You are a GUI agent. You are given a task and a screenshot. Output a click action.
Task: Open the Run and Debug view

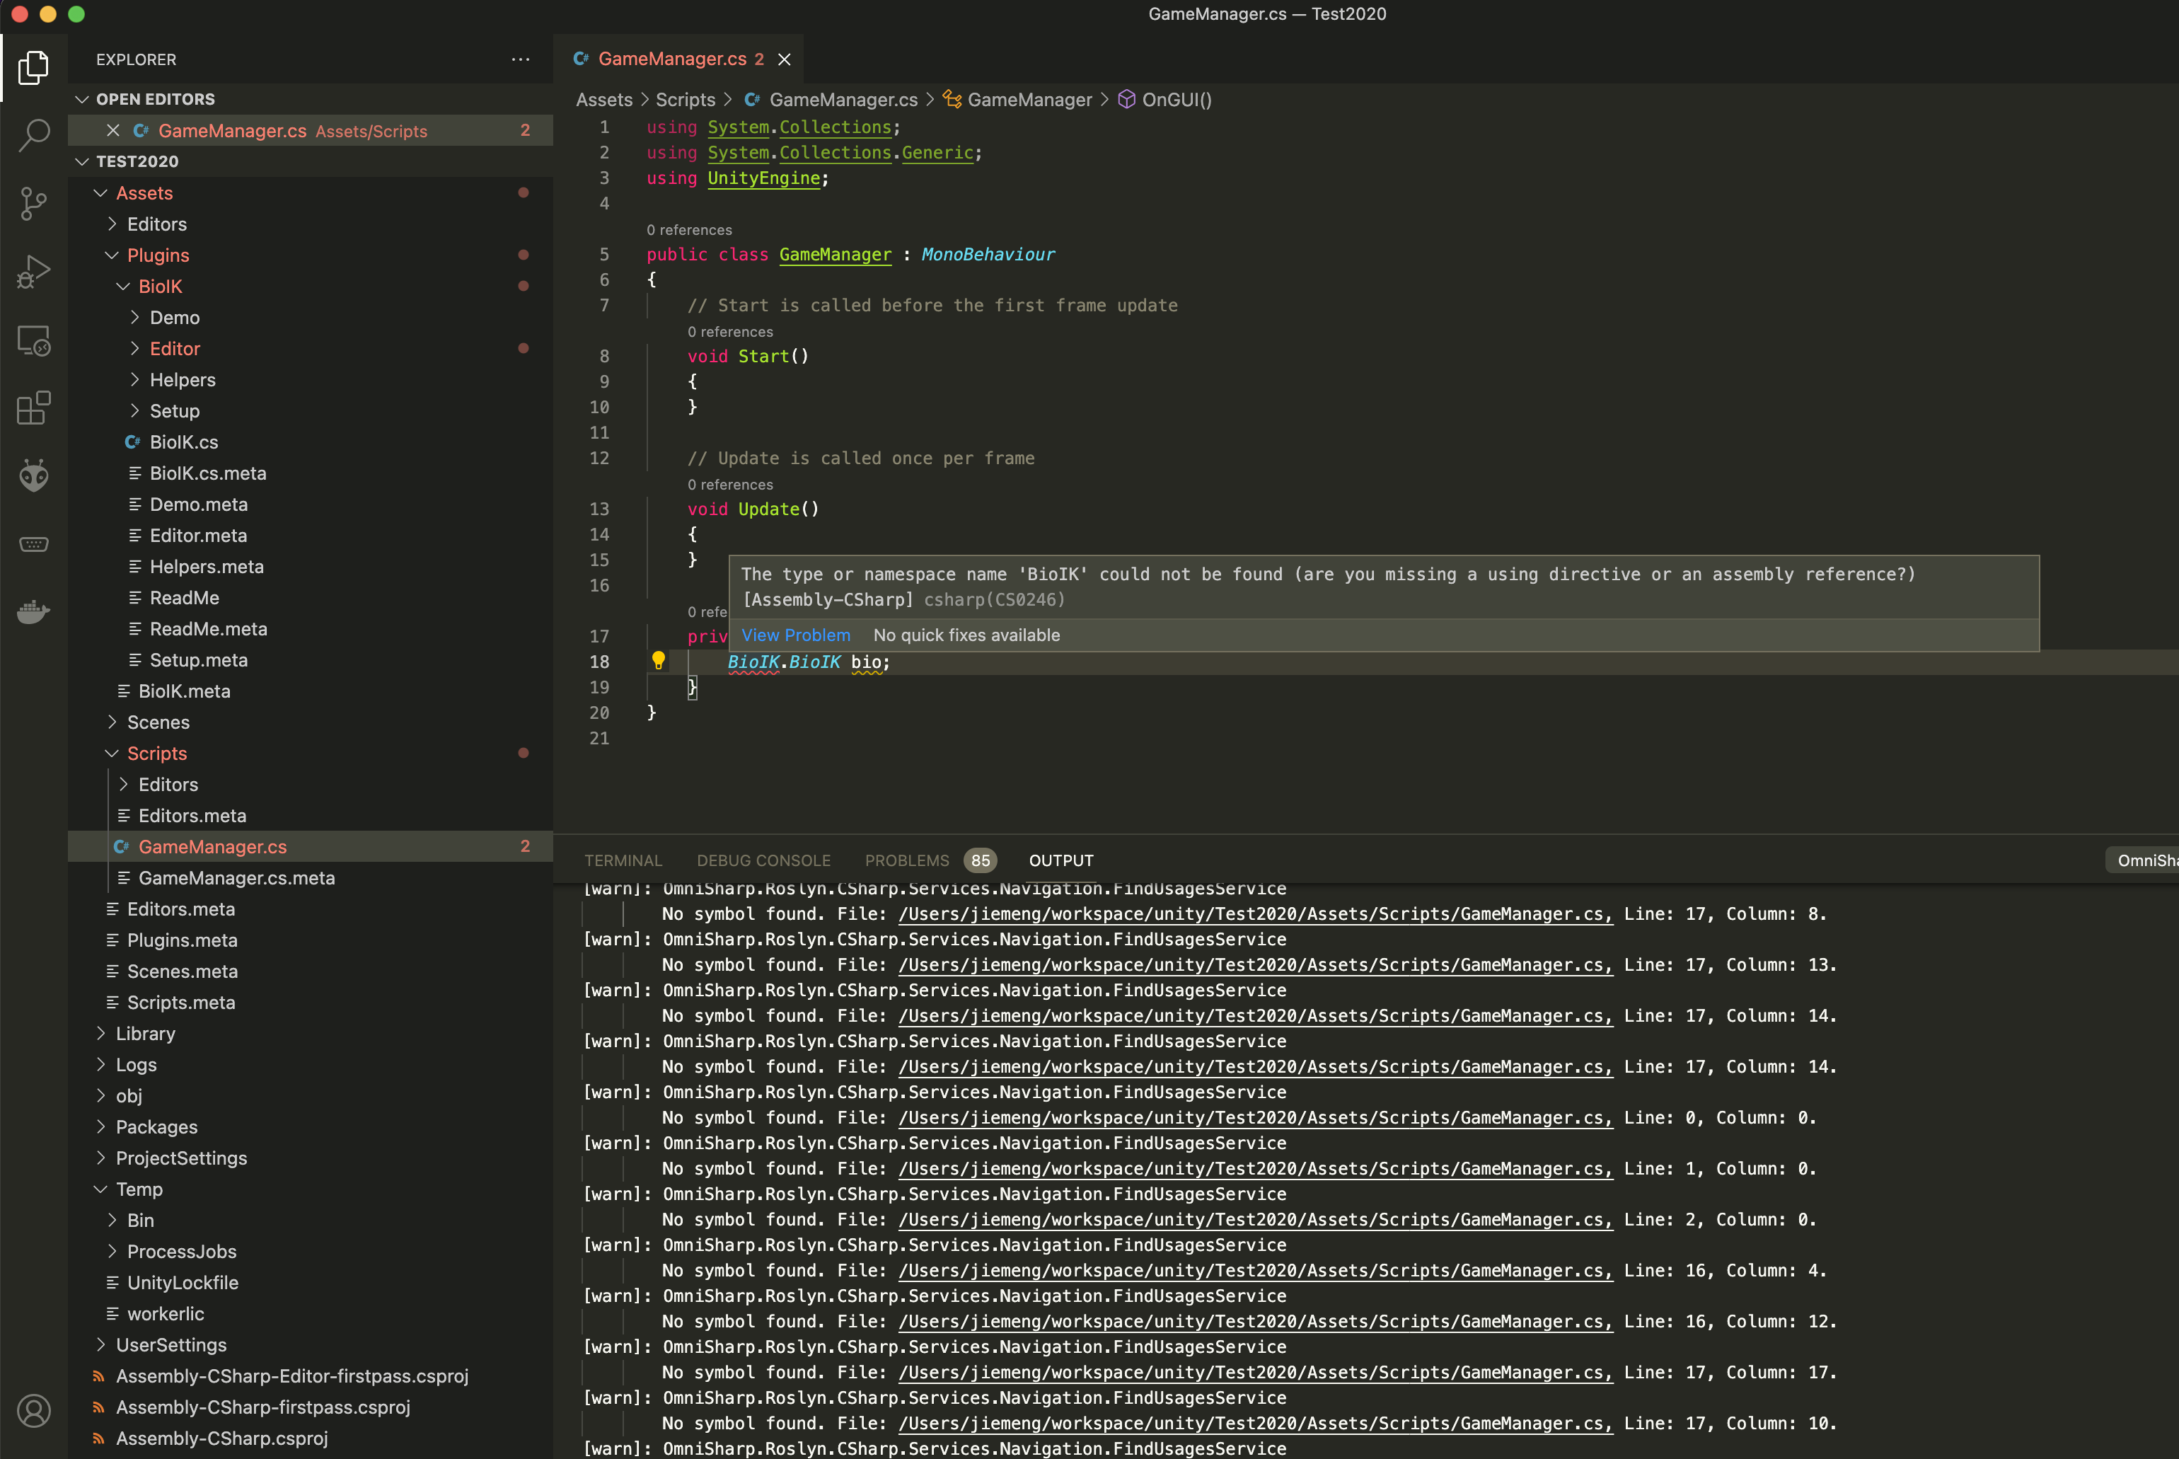tap(33, 271)
